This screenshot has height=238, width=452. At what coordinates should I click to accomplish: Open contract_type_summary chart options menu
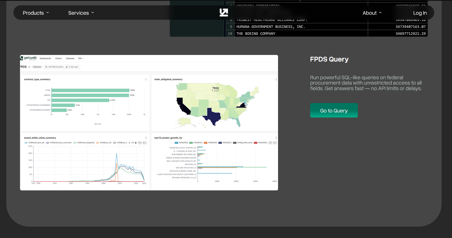point(146,79)
